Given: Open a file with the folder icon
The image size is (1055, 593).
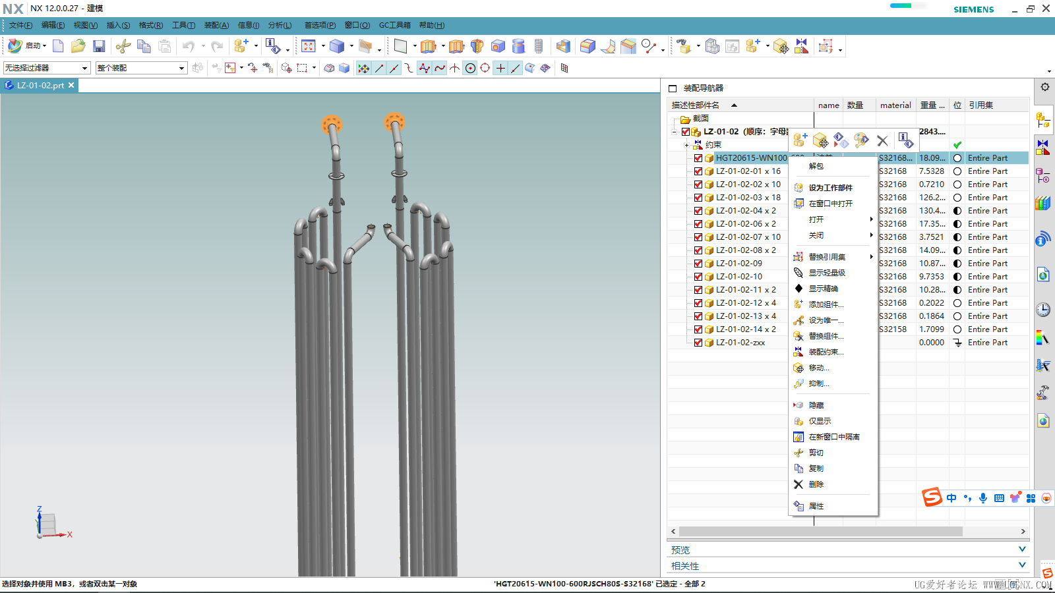Looking at the screenshot, I should click(x=78, y=46).
